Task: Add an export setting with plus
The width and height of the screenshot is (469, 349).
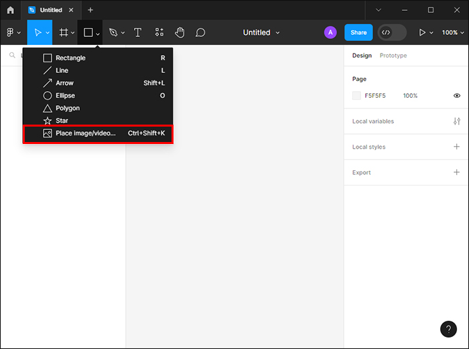Action: [x=456, y=172]
